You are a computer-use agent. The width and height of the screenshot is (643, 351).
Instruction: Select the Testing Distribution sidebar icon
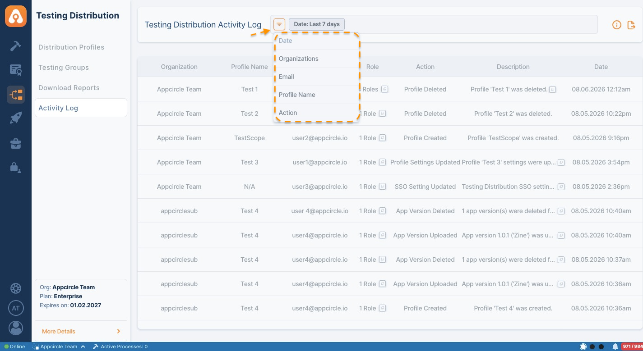pyautogui.click(x=16, y=95)
